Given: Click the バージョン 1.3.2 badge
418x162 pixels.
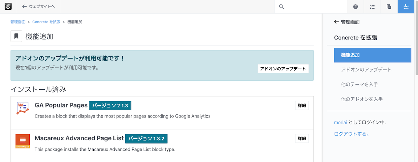Looking at the screenshot, I should click(x=146, y=138).
